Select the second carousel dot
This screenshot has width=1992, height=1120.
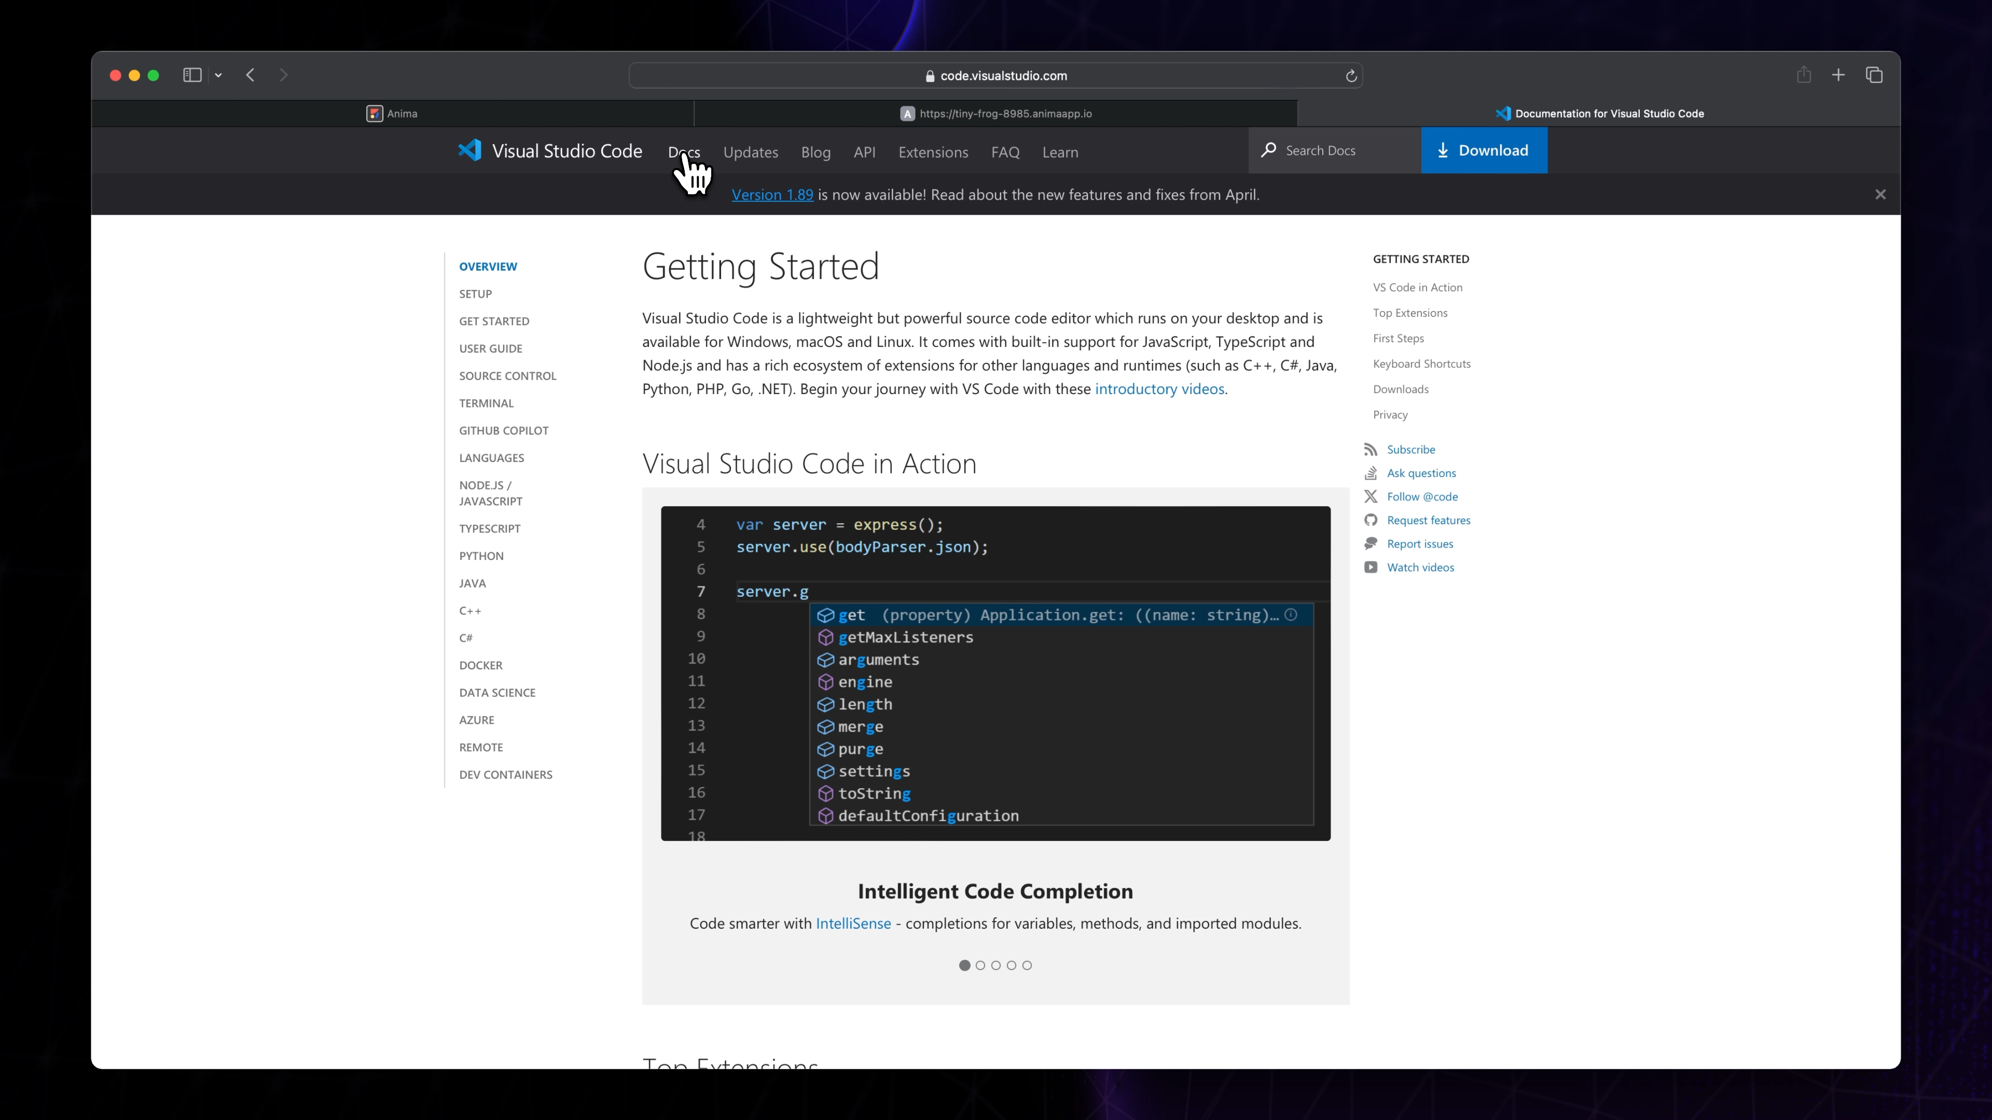coord(980,964)
